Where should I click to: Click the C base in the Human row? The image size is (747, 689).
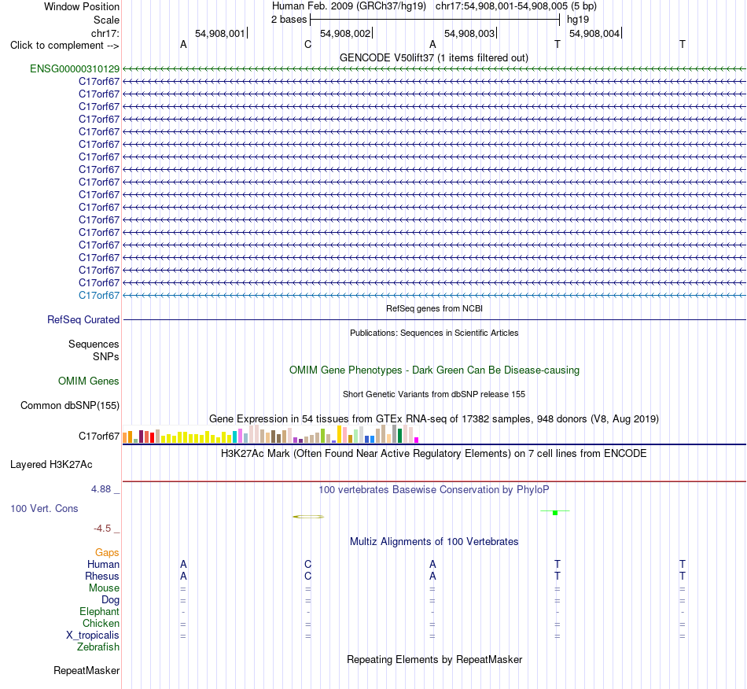click(307, 564)
